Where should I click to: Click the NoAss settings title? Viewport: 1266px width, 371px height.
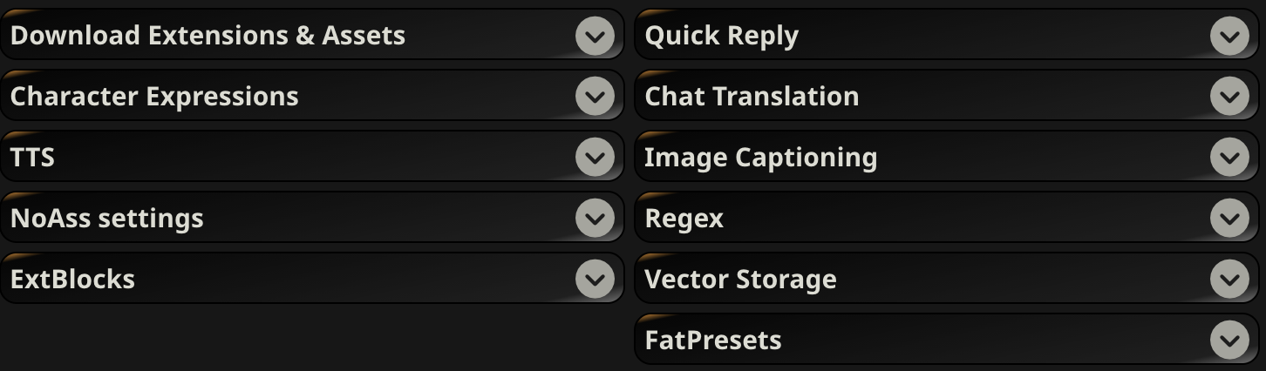[106, 219]
